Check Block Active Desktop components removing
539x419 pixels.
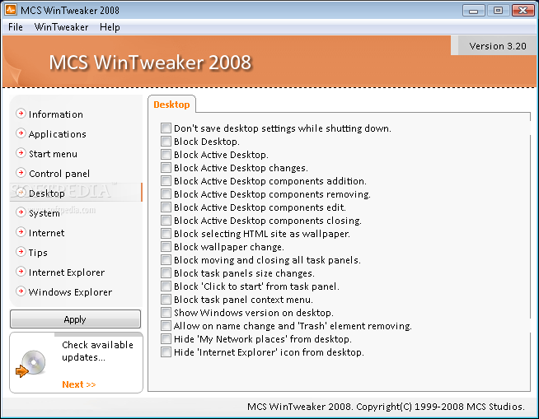[x=166, y=193]
